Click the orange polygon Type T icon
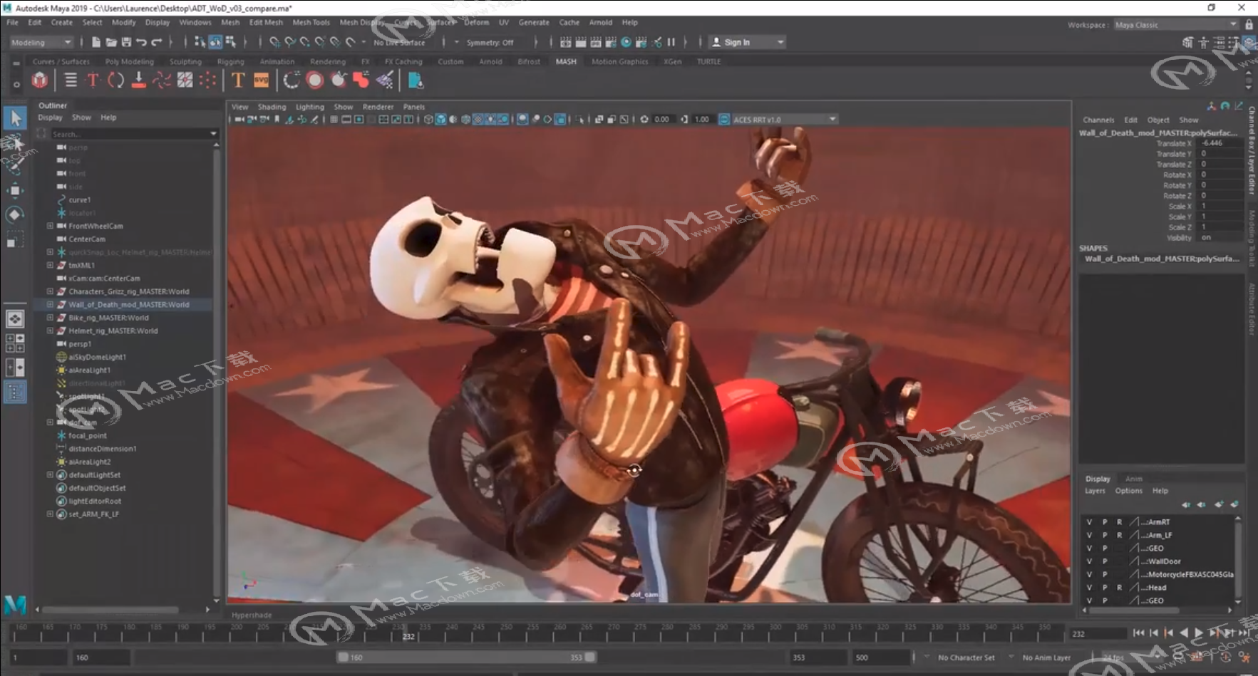This screenshot has width=1258, height=676. [238, 80]
